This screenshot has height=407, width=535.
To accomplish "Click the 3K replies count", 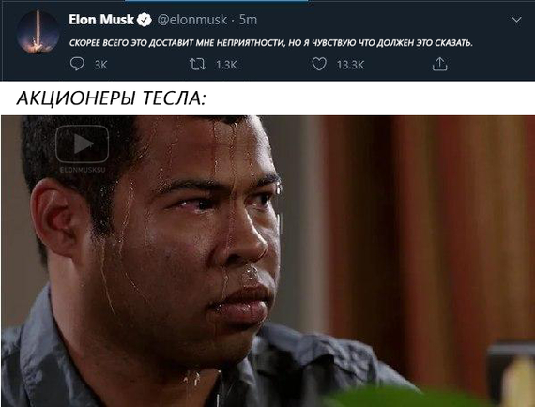I will pos(101,65).
